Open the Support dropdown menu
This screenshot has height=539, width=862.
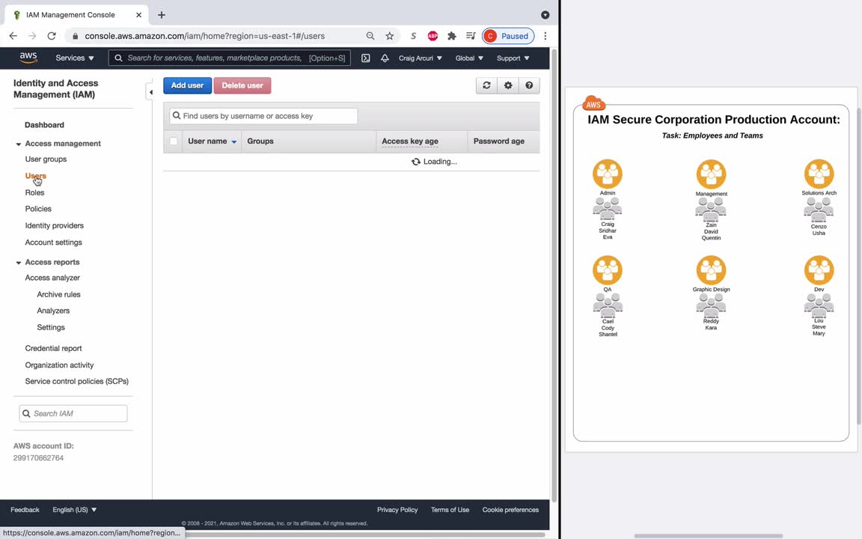[x=513, y=58]
